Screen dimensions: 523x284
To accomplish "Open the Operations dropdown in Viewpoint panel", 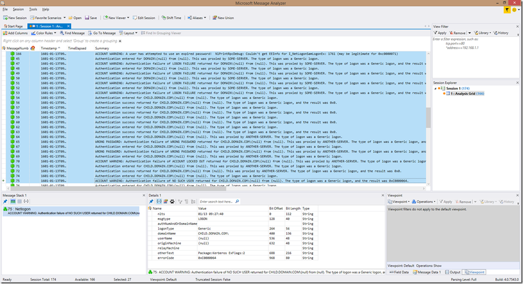I will click(424, 202).
